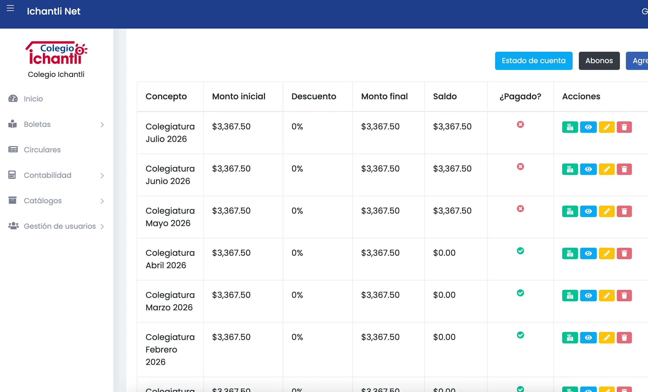
Task: Expand the Catálogos submenu chevron
Action: [102, 201]
